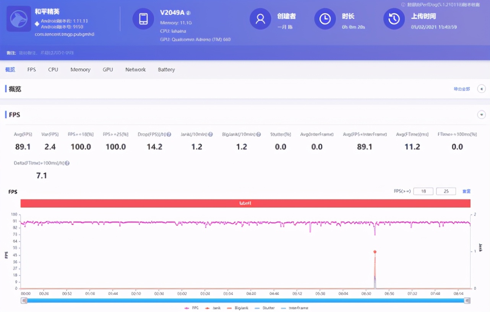Toggle the FPS series in chart legend
490x312 pixels.
pyautogui.click(x=192, y=307)
